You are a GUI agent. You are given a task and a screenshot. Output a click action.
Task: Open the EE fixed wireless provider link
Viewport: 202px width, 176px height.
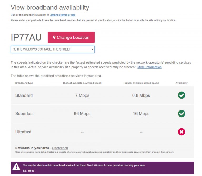[x=25, y=171]
